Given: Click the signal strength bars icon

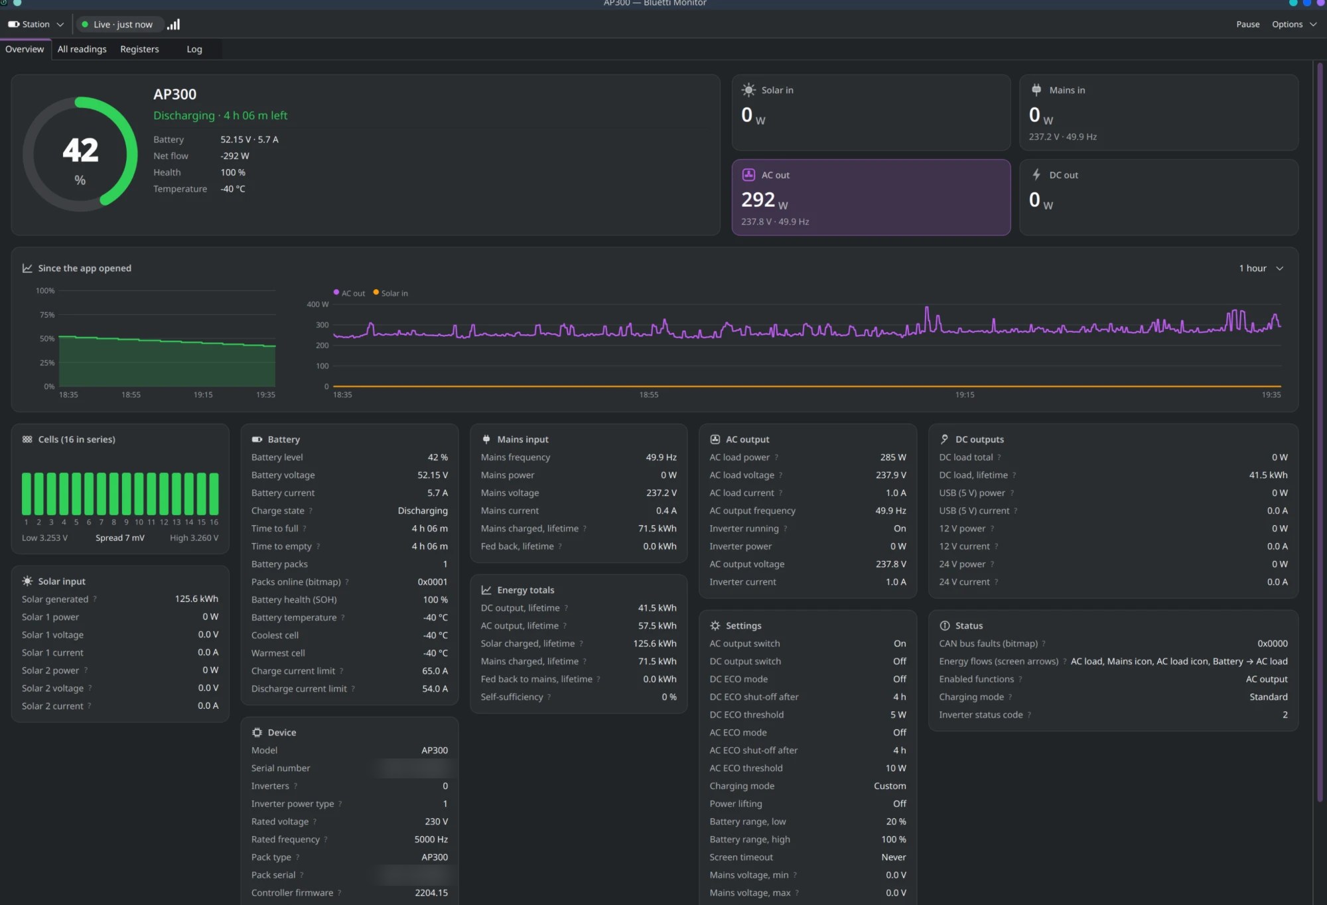Looking at the screenshot, I should (x=173, y=25).
